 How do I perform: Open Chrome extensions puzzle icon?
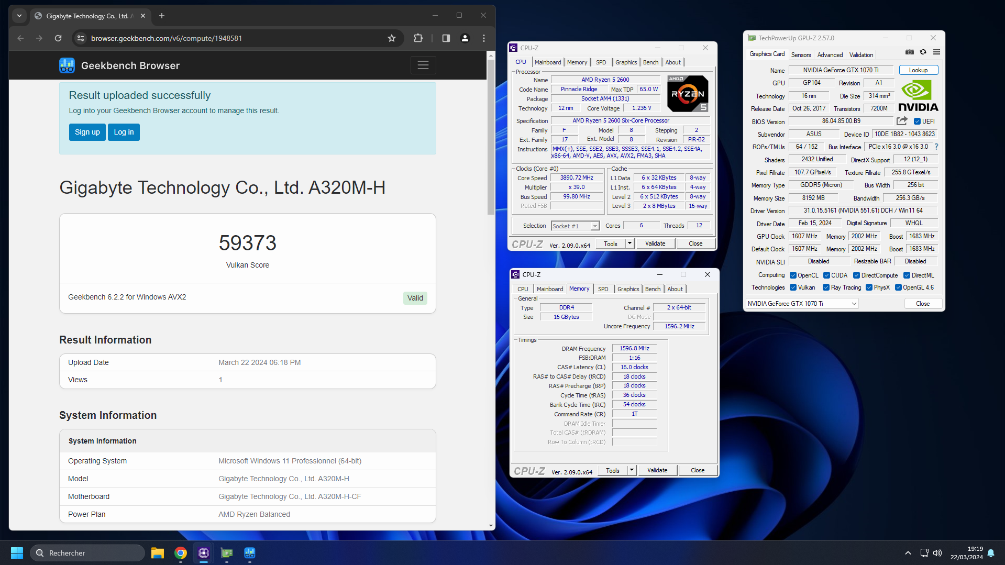click(x=418, y=38)
